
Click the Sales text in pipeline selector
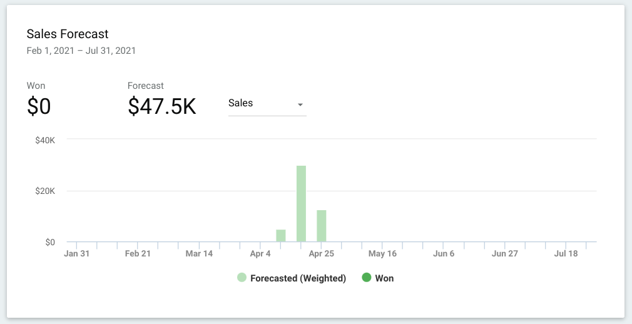click(241, 103)
